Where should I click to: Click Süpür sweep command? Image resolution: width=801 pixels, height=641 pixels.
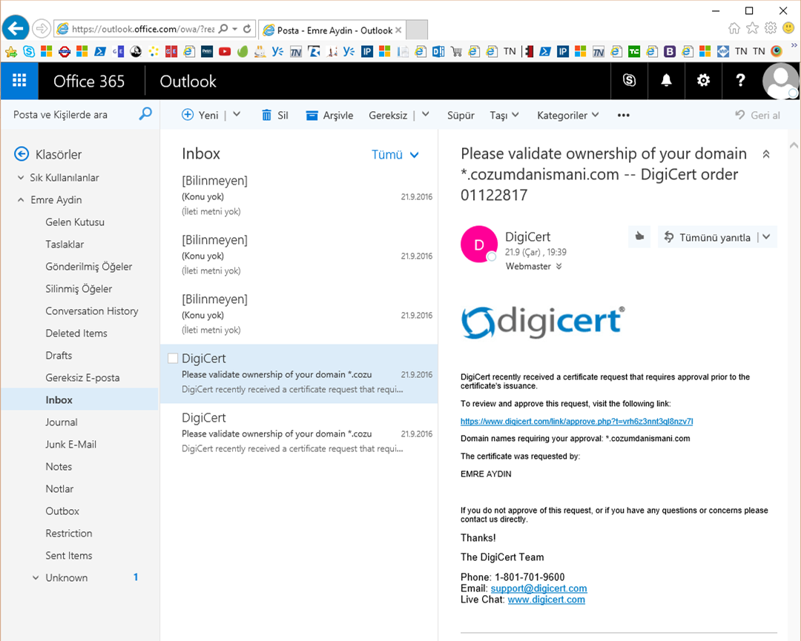[x=461, y=116]
